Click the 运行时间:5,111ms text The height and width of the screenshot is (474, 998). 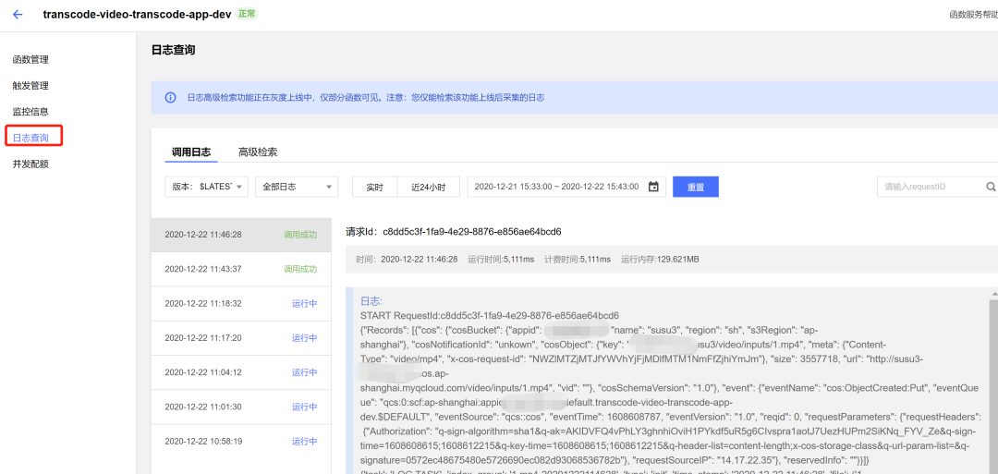(x=502, y=260)
